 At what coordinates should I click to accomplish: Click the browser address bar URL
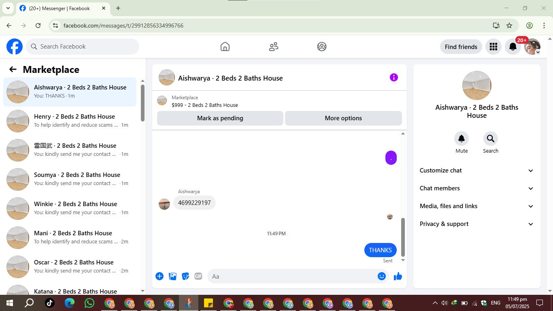pyautogui.click(x=123, y=26)
